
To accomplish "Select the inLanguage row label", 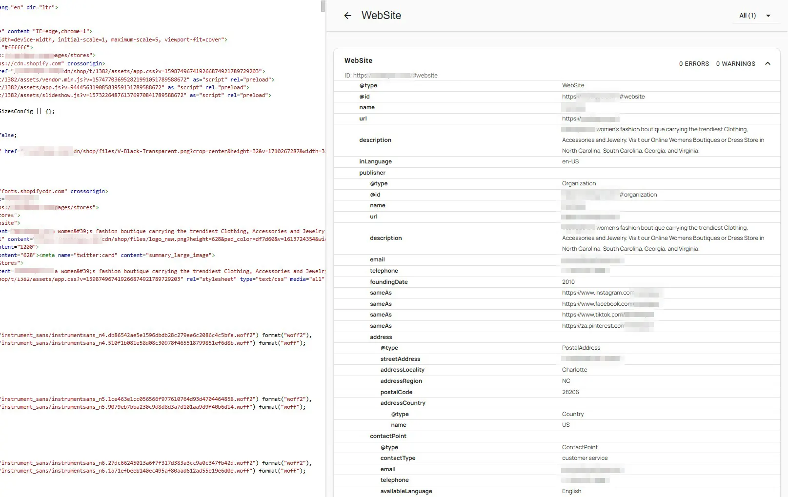I will coord(375,161).
